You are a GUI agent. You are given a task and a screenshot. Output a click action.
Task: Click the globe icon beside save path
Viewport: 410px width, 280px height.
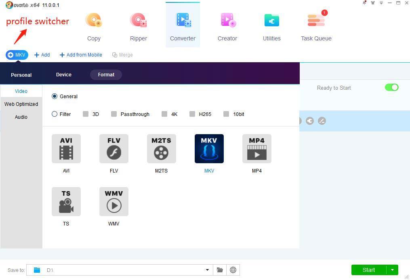[233, 270]
